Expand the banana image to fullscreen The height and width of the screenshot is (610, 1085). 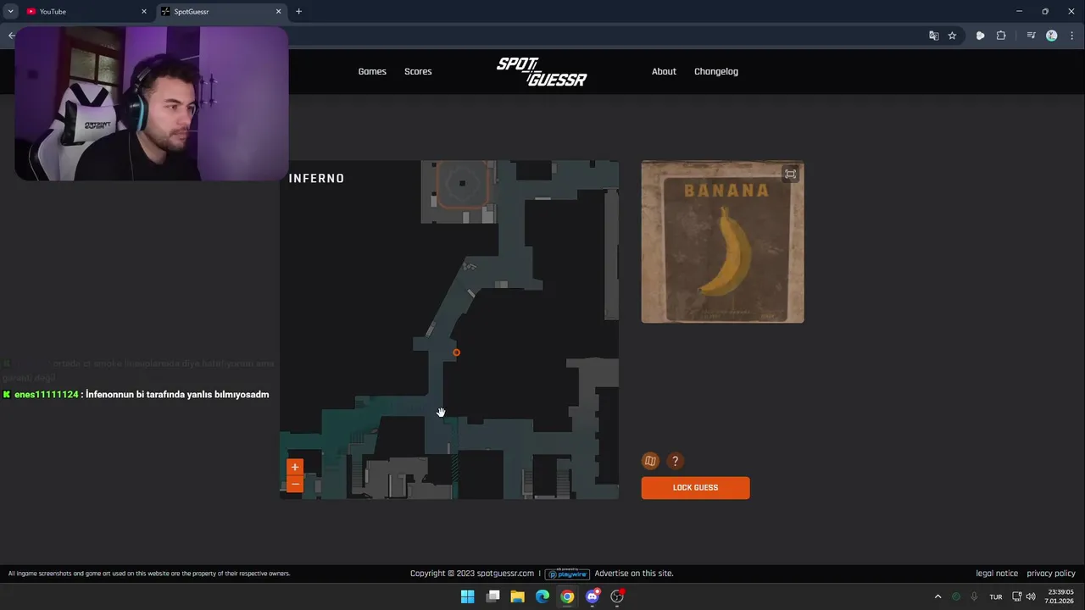(790, 174)
